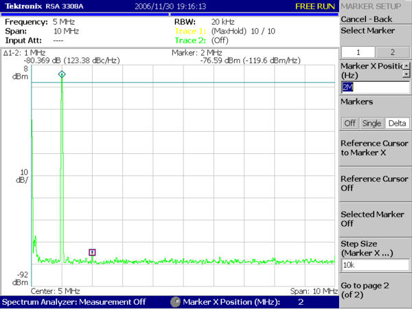Increment Marker X Position with up arrow

pos(406,66)
